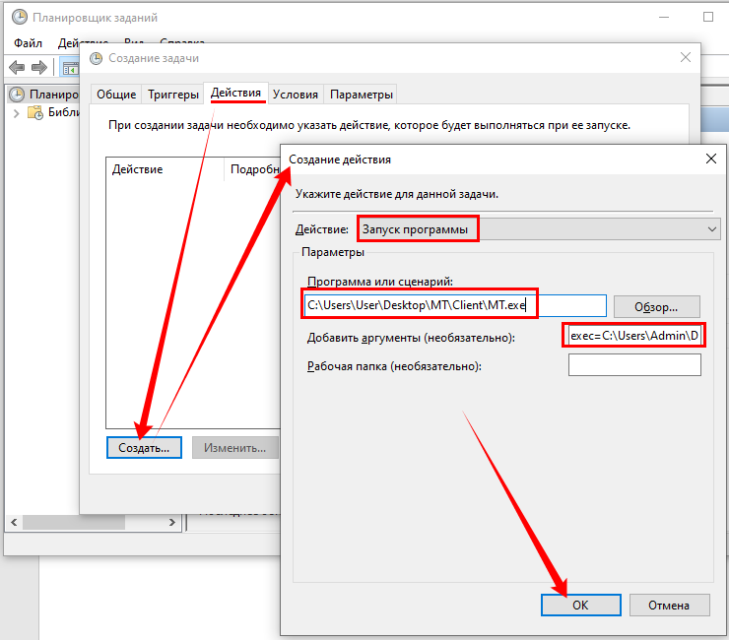Click the show/hide console tree toolbar icon
Viewport: 729px width, 640px height.
pos(70,67)
